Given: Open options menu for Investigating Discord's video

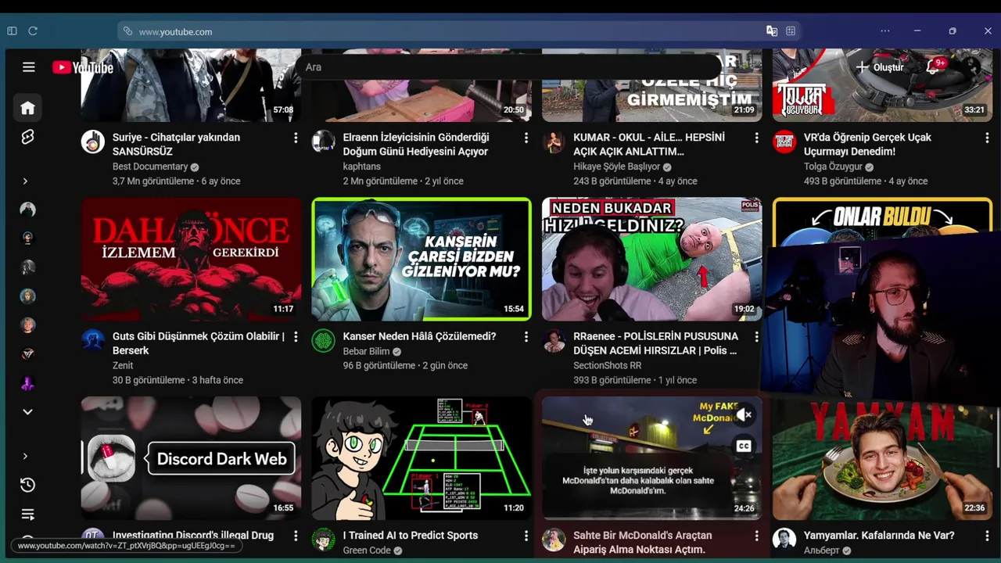Looking at the screenshot, I should [296, 536].
